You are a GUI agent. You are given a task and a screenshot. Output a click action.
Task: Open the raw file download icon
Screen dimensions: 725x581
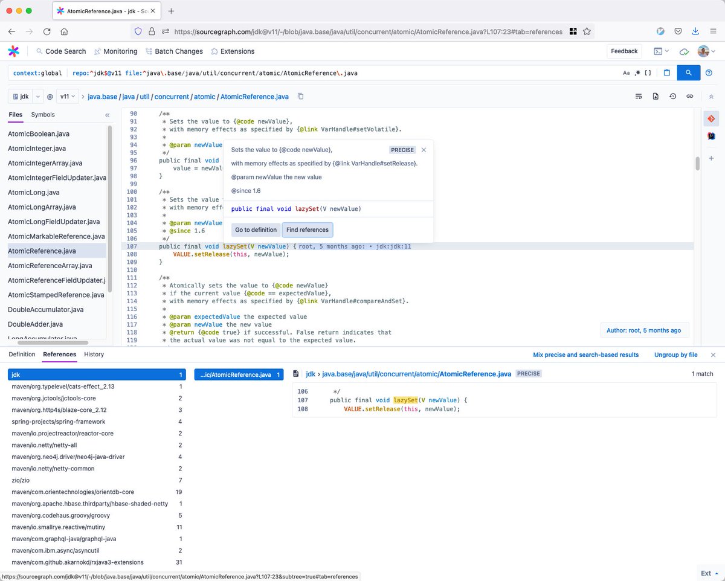coord(656,96)
